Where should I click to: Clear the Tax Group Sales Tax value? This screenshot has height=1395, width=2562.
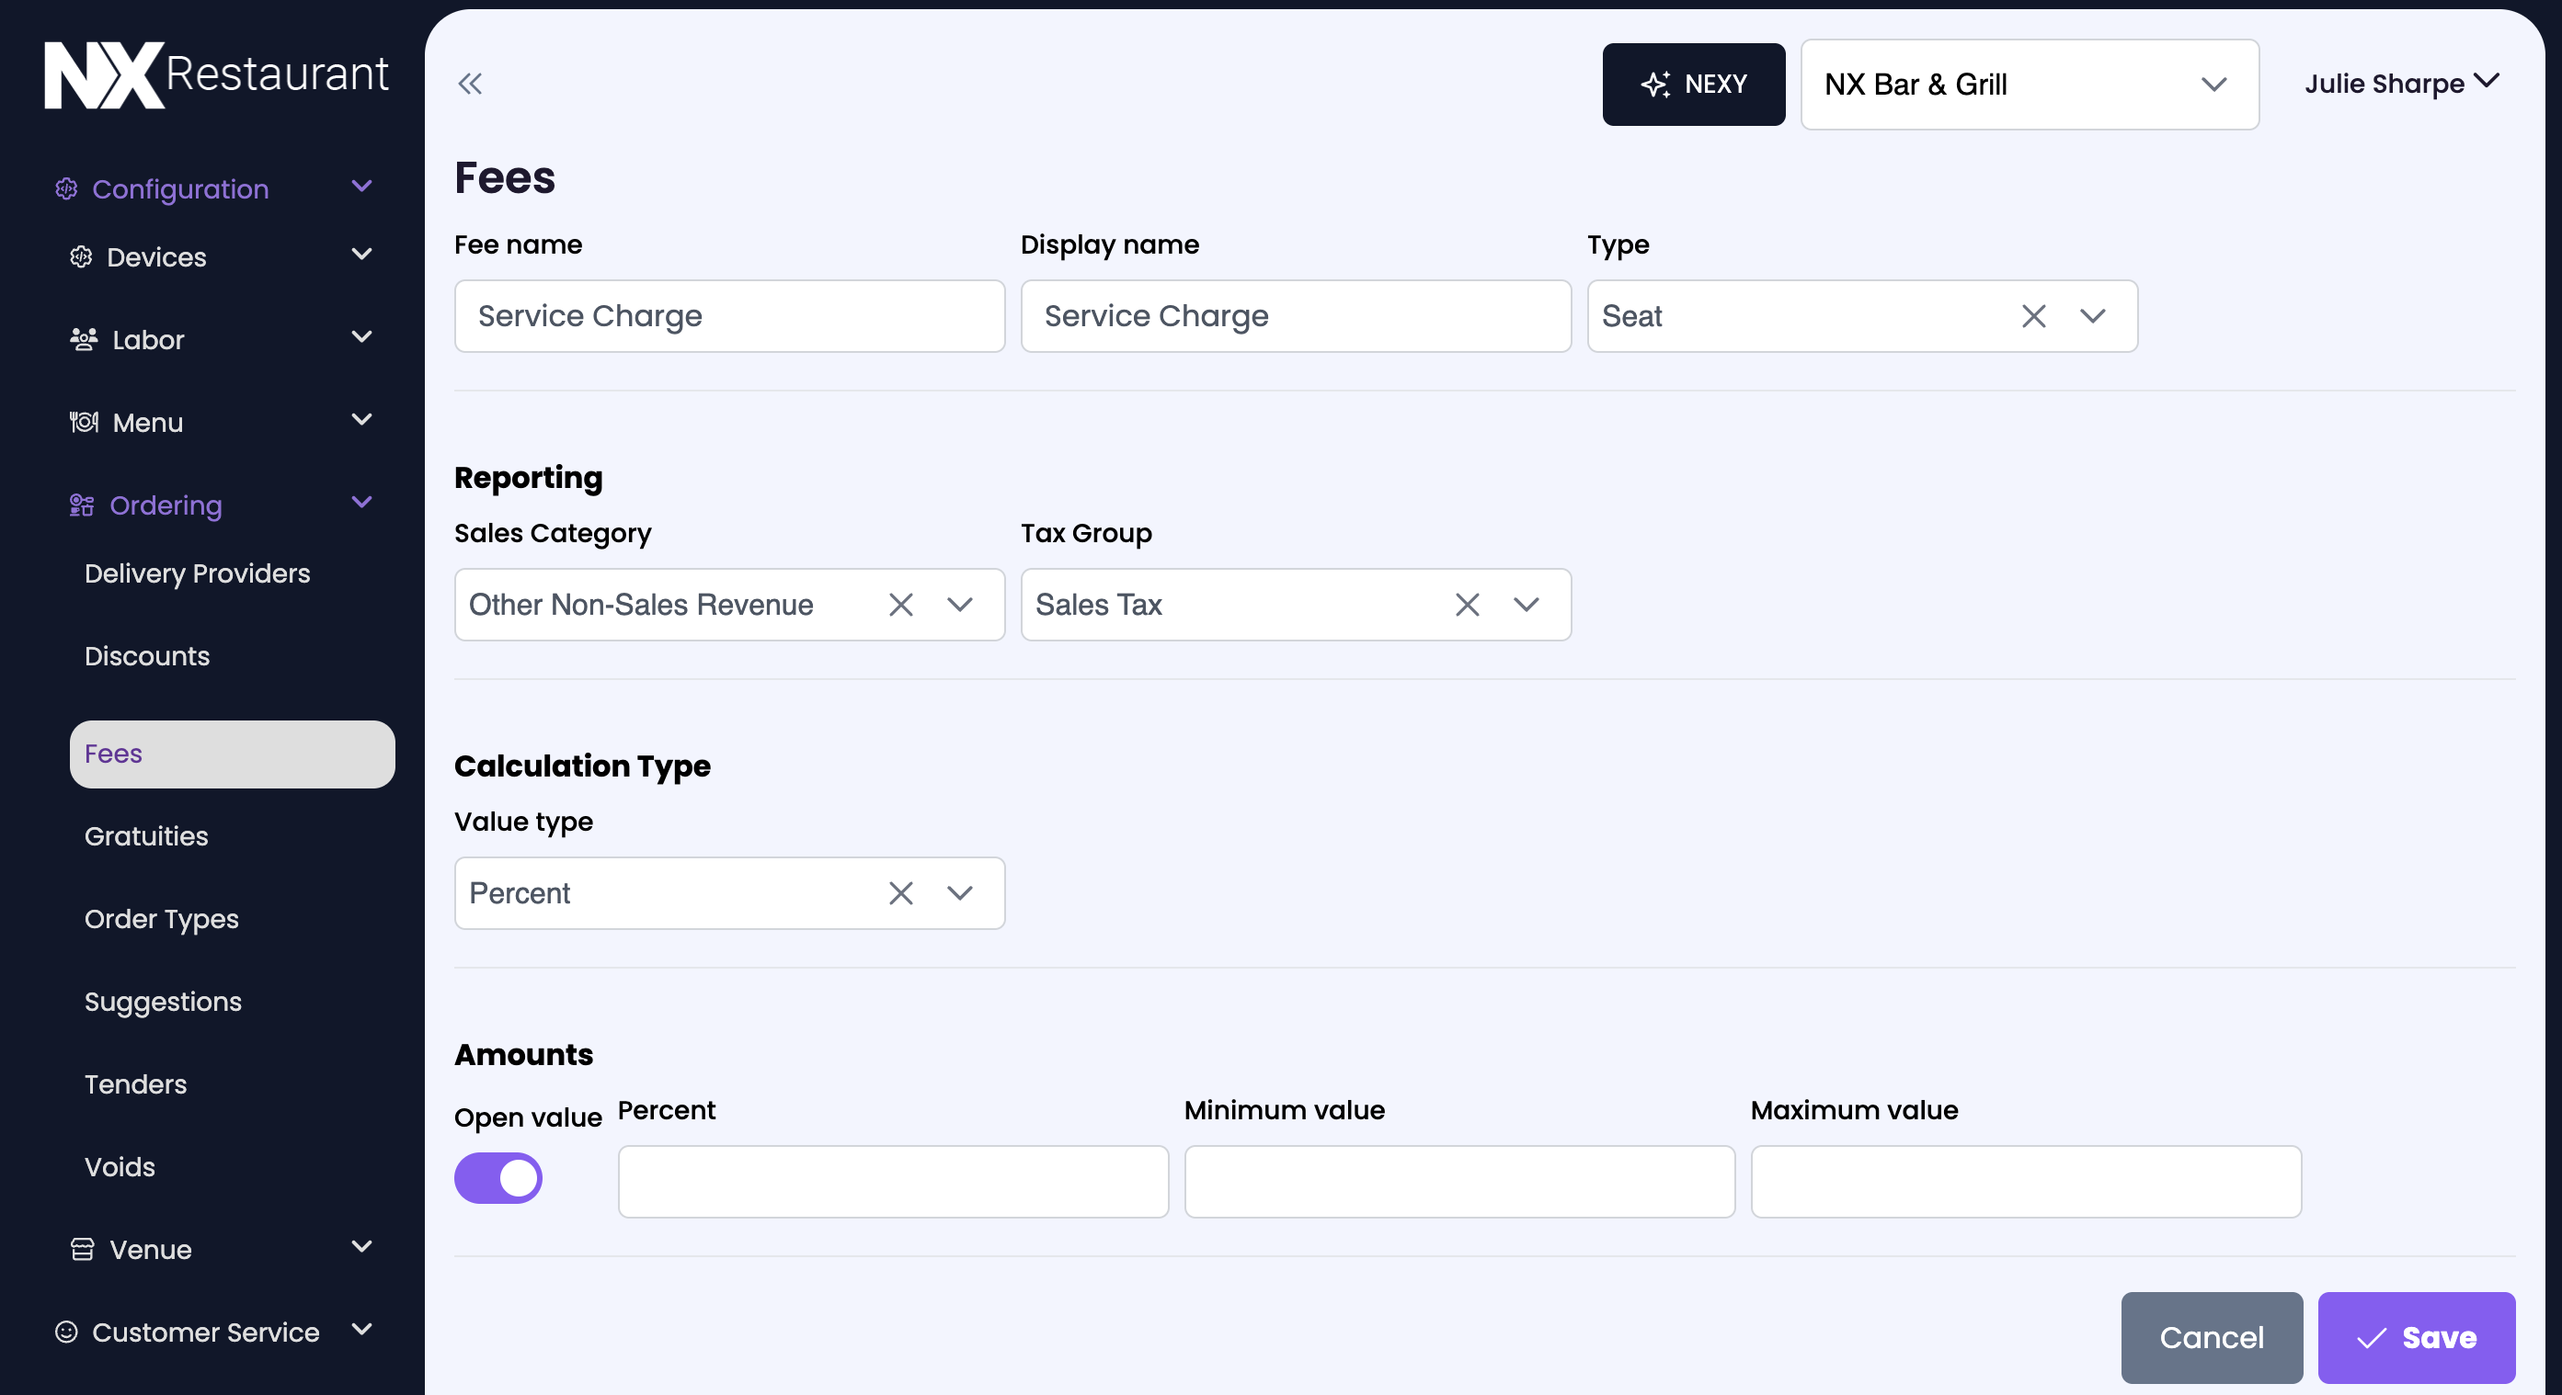pyautogui.click(x=1467, y=604)
